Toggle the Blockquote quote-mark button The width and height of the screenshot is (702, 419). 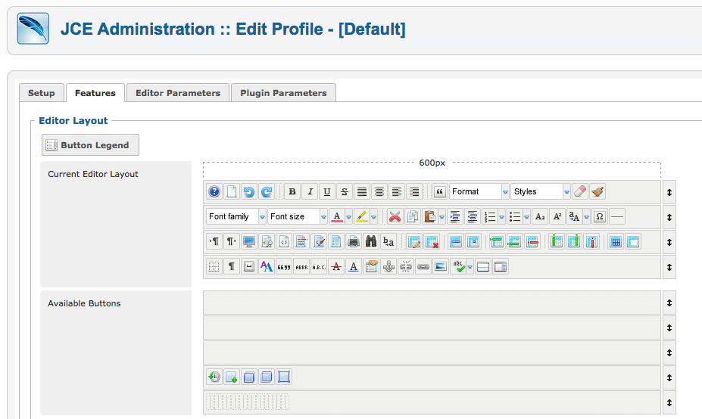440,192
